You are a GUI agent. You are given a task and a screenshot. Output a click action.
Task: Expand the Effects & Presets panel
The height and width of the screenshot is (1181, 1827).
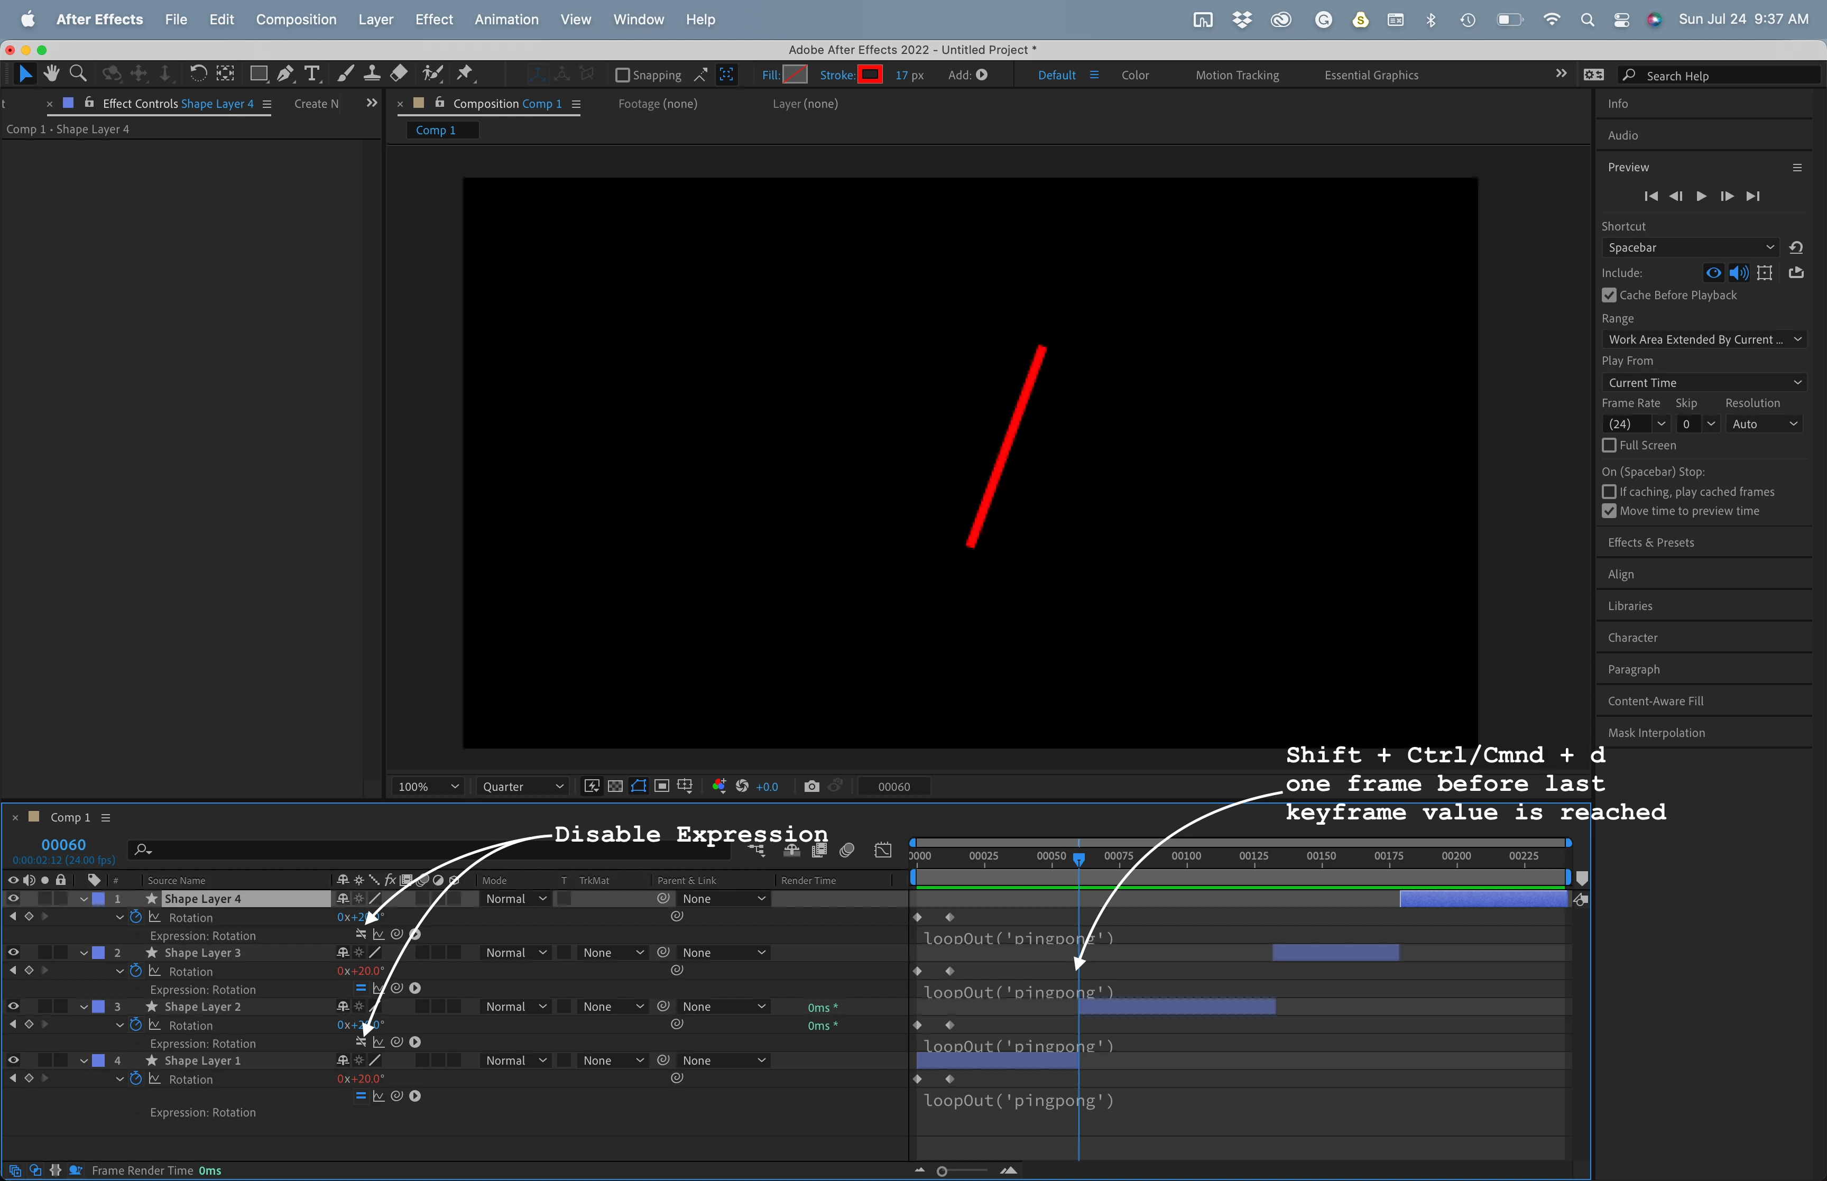pyautogui.click(x=1650, y=542)
